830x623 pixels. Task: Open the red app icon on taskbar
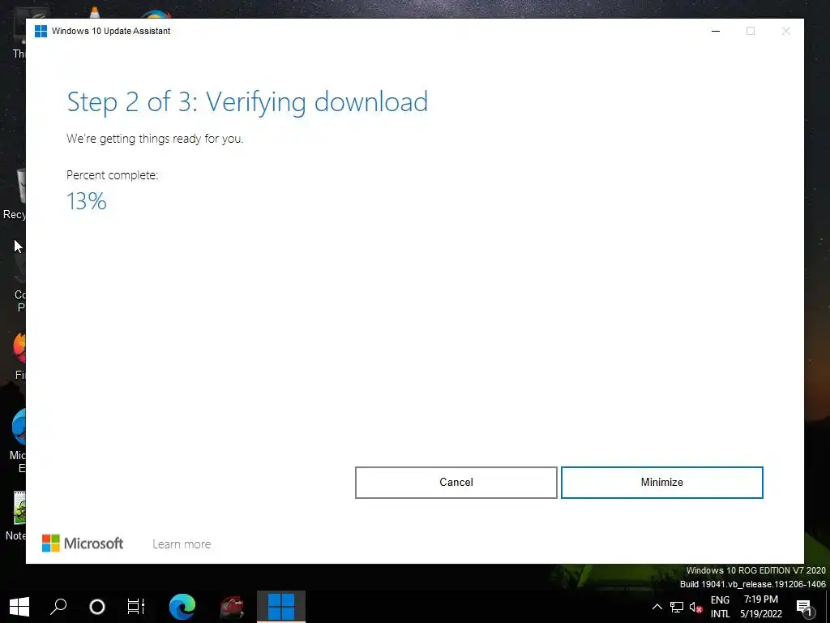tap(232, 607)
